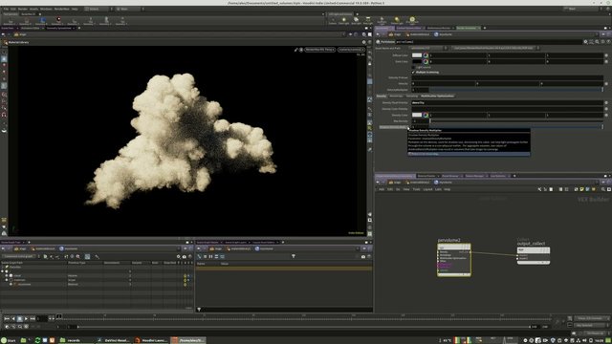Expand the materials scope in scene graph
Image resolution: width=612 pixels, height=344 pixels.
pos(7,280)
